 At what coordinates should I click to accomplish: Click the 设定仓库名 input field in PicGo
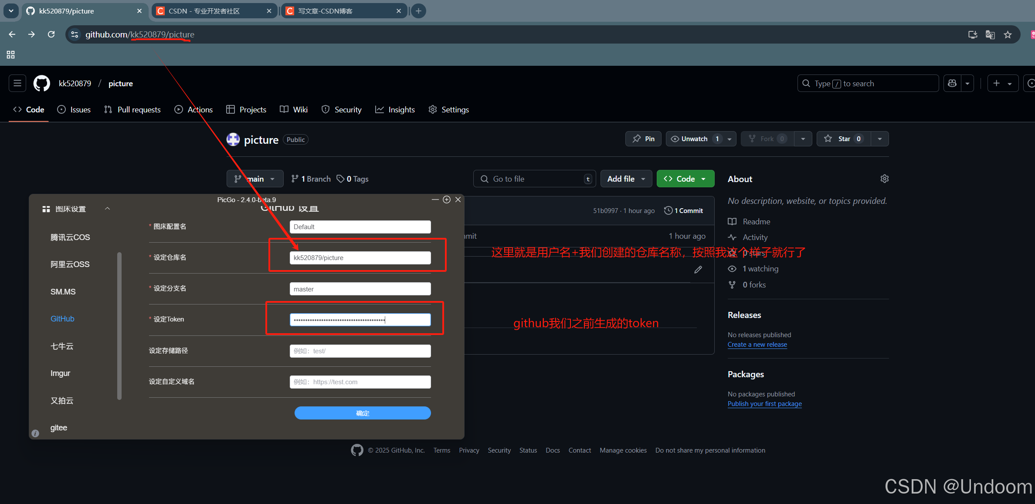(360, 258)
